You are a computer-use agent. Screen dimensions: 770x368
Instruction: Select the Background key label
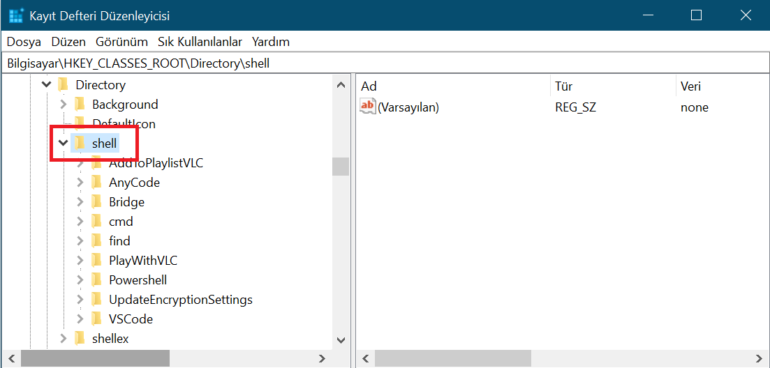click(x=125, y=105)
